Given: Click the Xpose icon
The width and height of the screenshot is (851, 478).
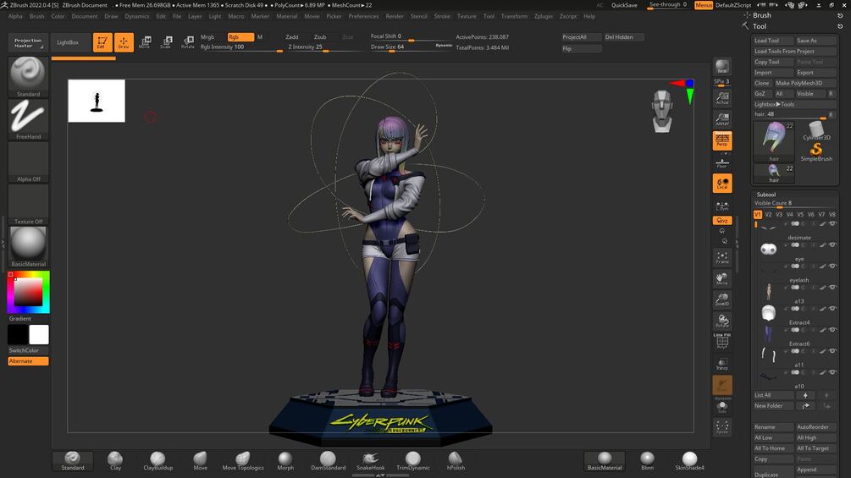Looking at the screenshot, I should point(721,427).
